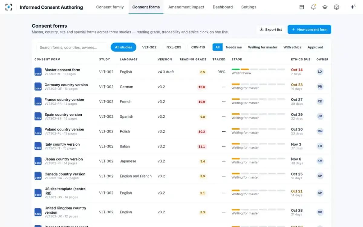
Task: Go to the Amendment impact tab
Action: [186, 7]
